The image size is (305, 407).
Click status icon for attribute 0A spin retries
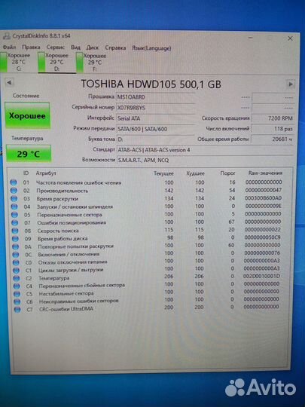pos(16,246)
